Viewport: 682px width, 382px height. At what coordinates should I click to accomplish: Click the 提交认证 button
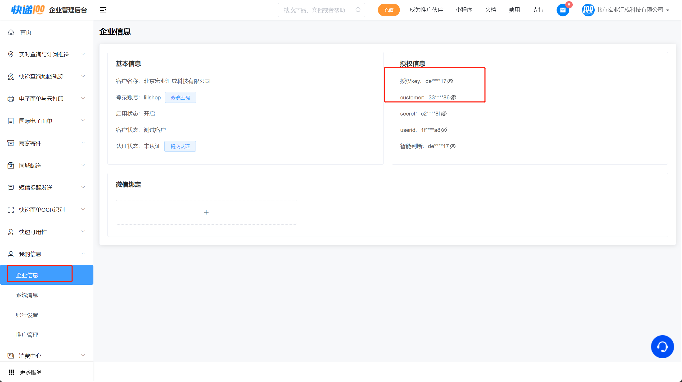click(180, 146)
